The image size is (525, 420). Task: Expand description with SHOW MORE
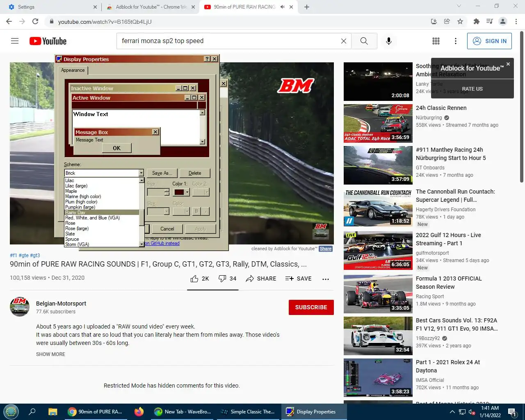(x=50, y=354)
